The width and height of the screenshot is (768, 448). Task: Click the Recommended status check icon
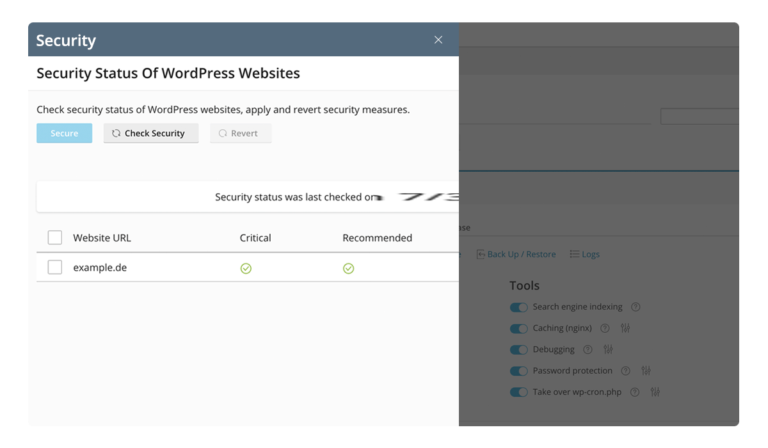[348, 268]
